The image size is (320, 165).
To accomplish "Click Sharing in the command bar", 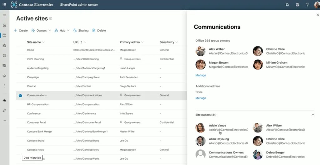I will 81,30.
